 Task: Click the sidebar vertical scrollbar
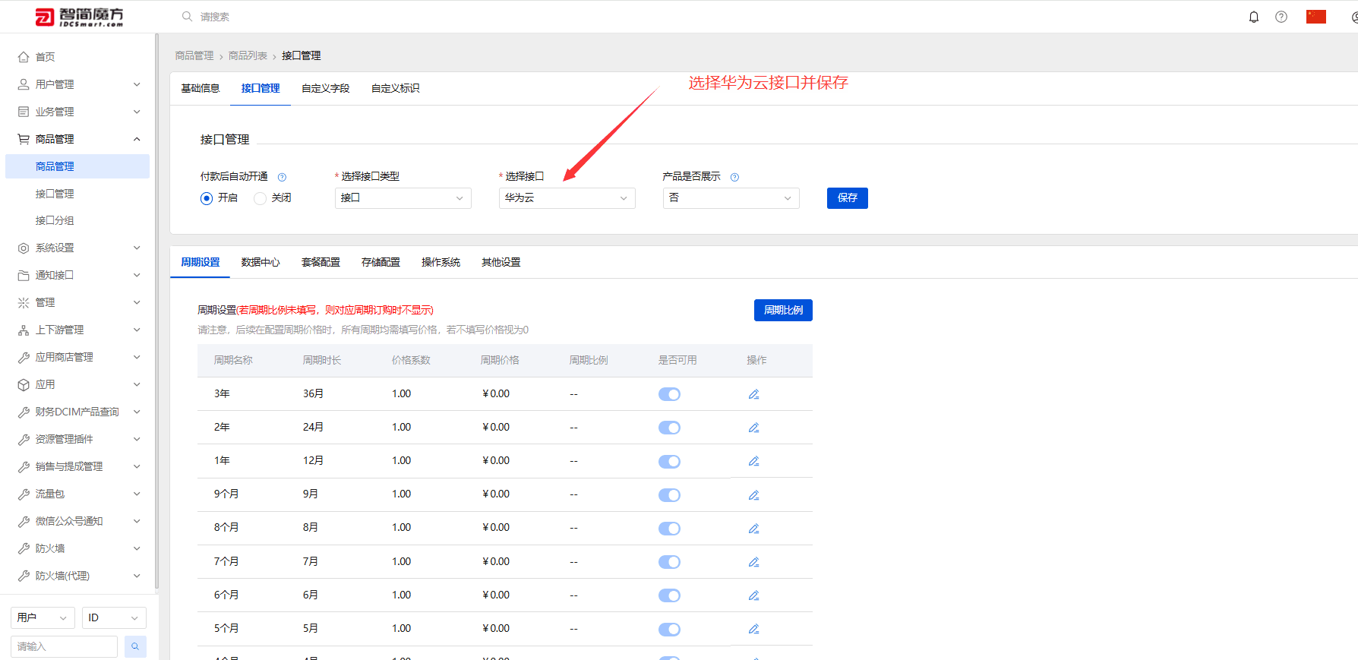pyautogui.click(x=156, y=311)
